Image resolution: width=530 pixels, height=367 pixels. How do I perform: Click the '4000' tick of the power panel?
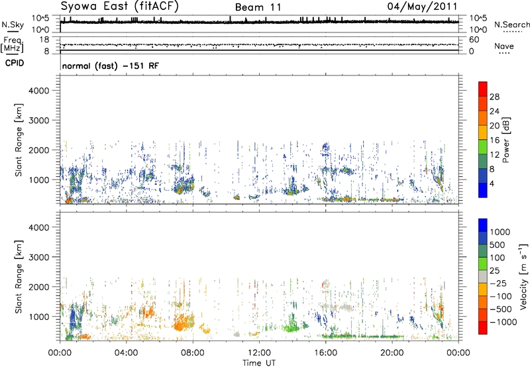(x=39, y=91)
